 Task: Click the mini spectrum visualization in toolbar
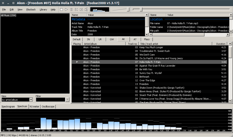pos(100,9)
